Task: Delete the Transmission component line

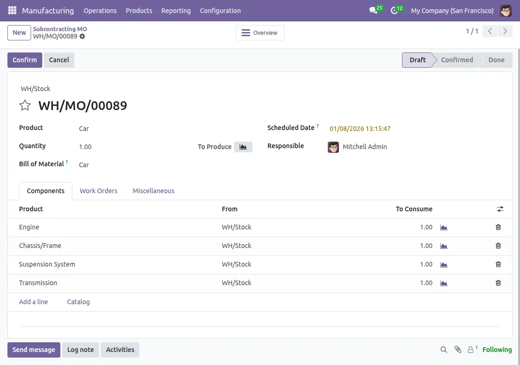Action: pos(498,283)
